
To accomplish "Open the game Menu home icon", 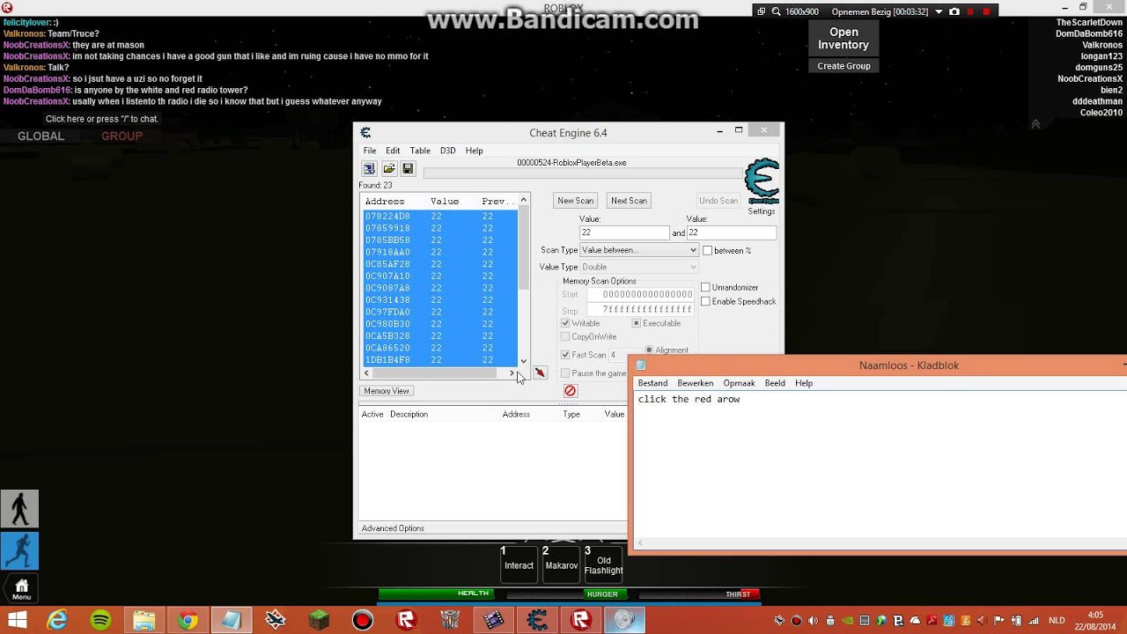I will (x=21, y=589).
